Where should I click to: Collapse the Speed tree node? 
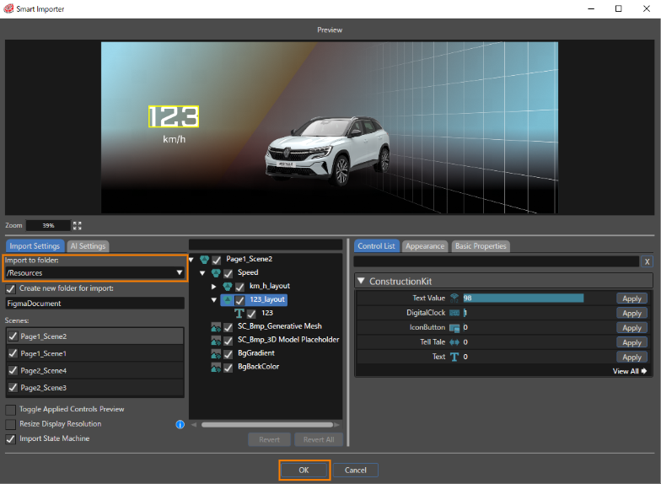point(202,273)
